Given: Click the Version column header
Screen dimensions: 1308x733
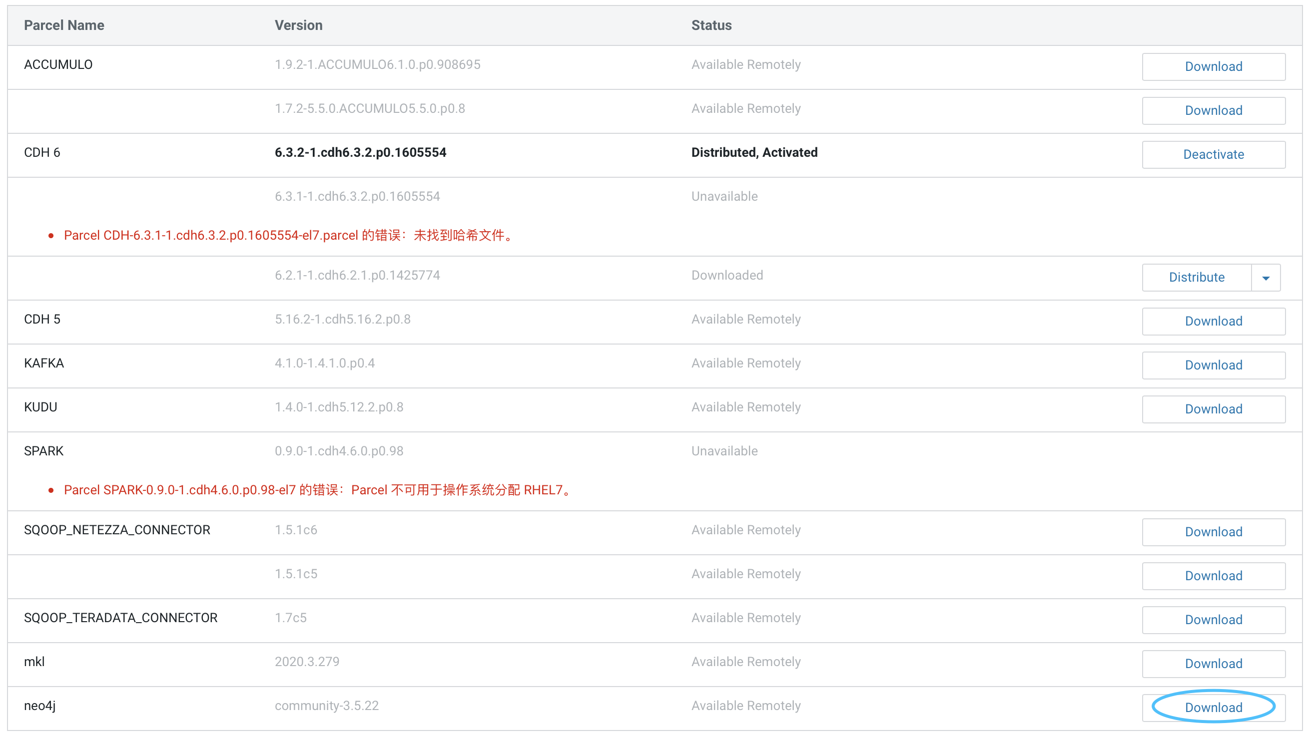Looking at the screenshot, I should pyautogui.click(x=299, y=25).
